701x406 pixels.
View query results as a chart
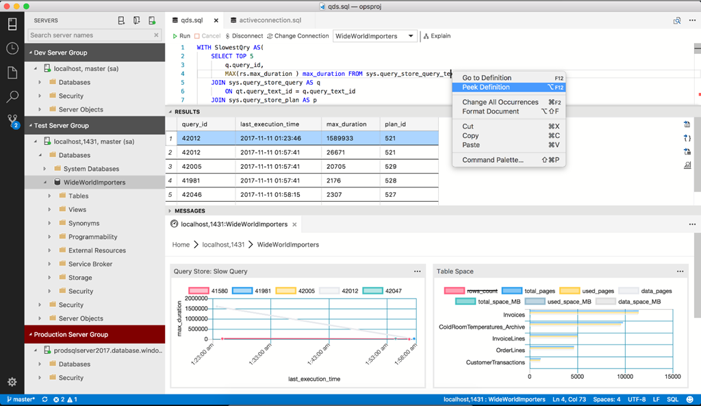pyautogui.click(x=687, y=166)
